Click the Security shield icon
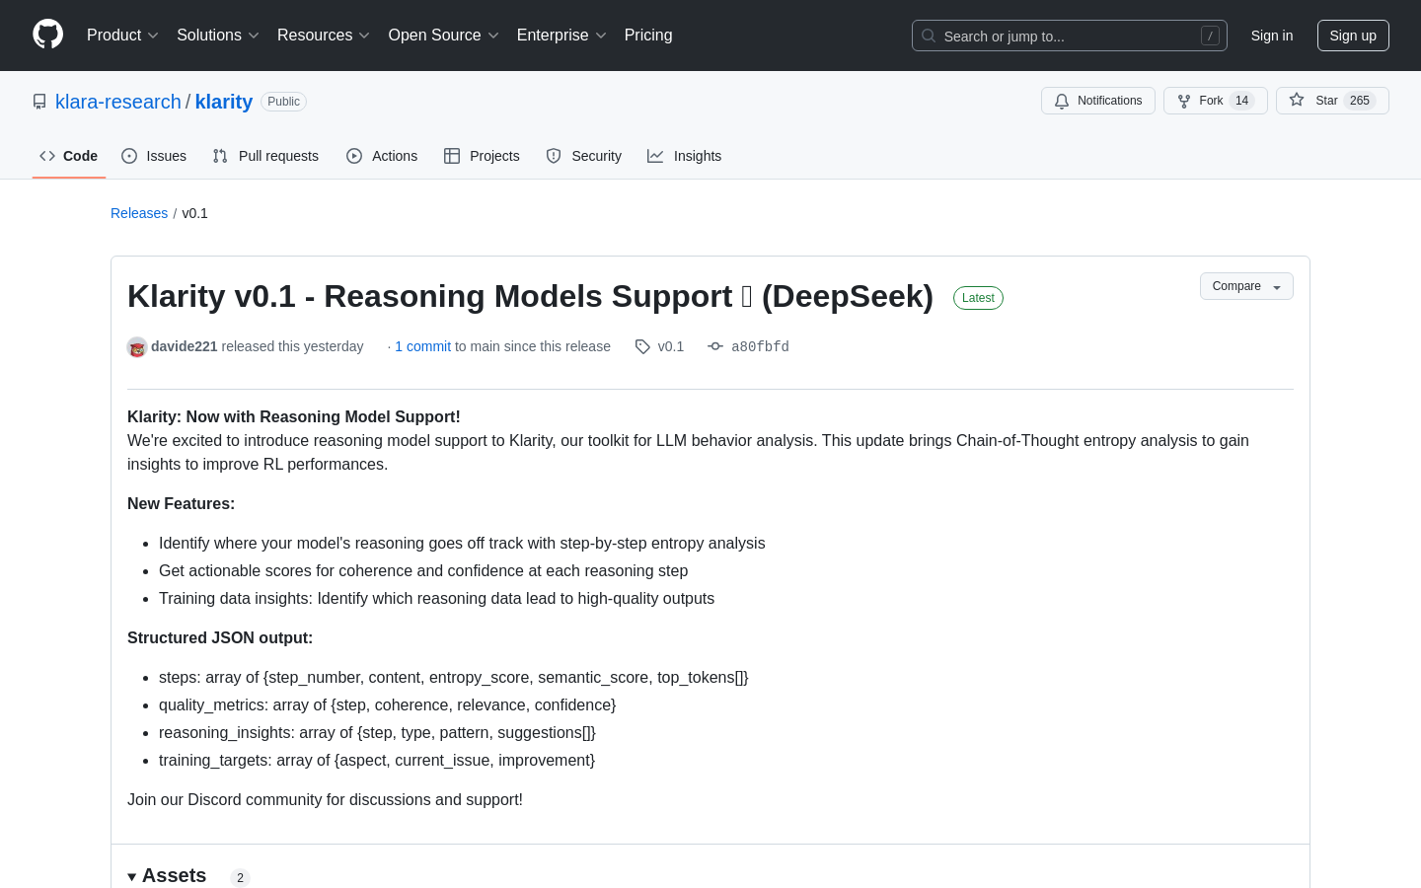The image size is (1421, 888). (554, 156)
